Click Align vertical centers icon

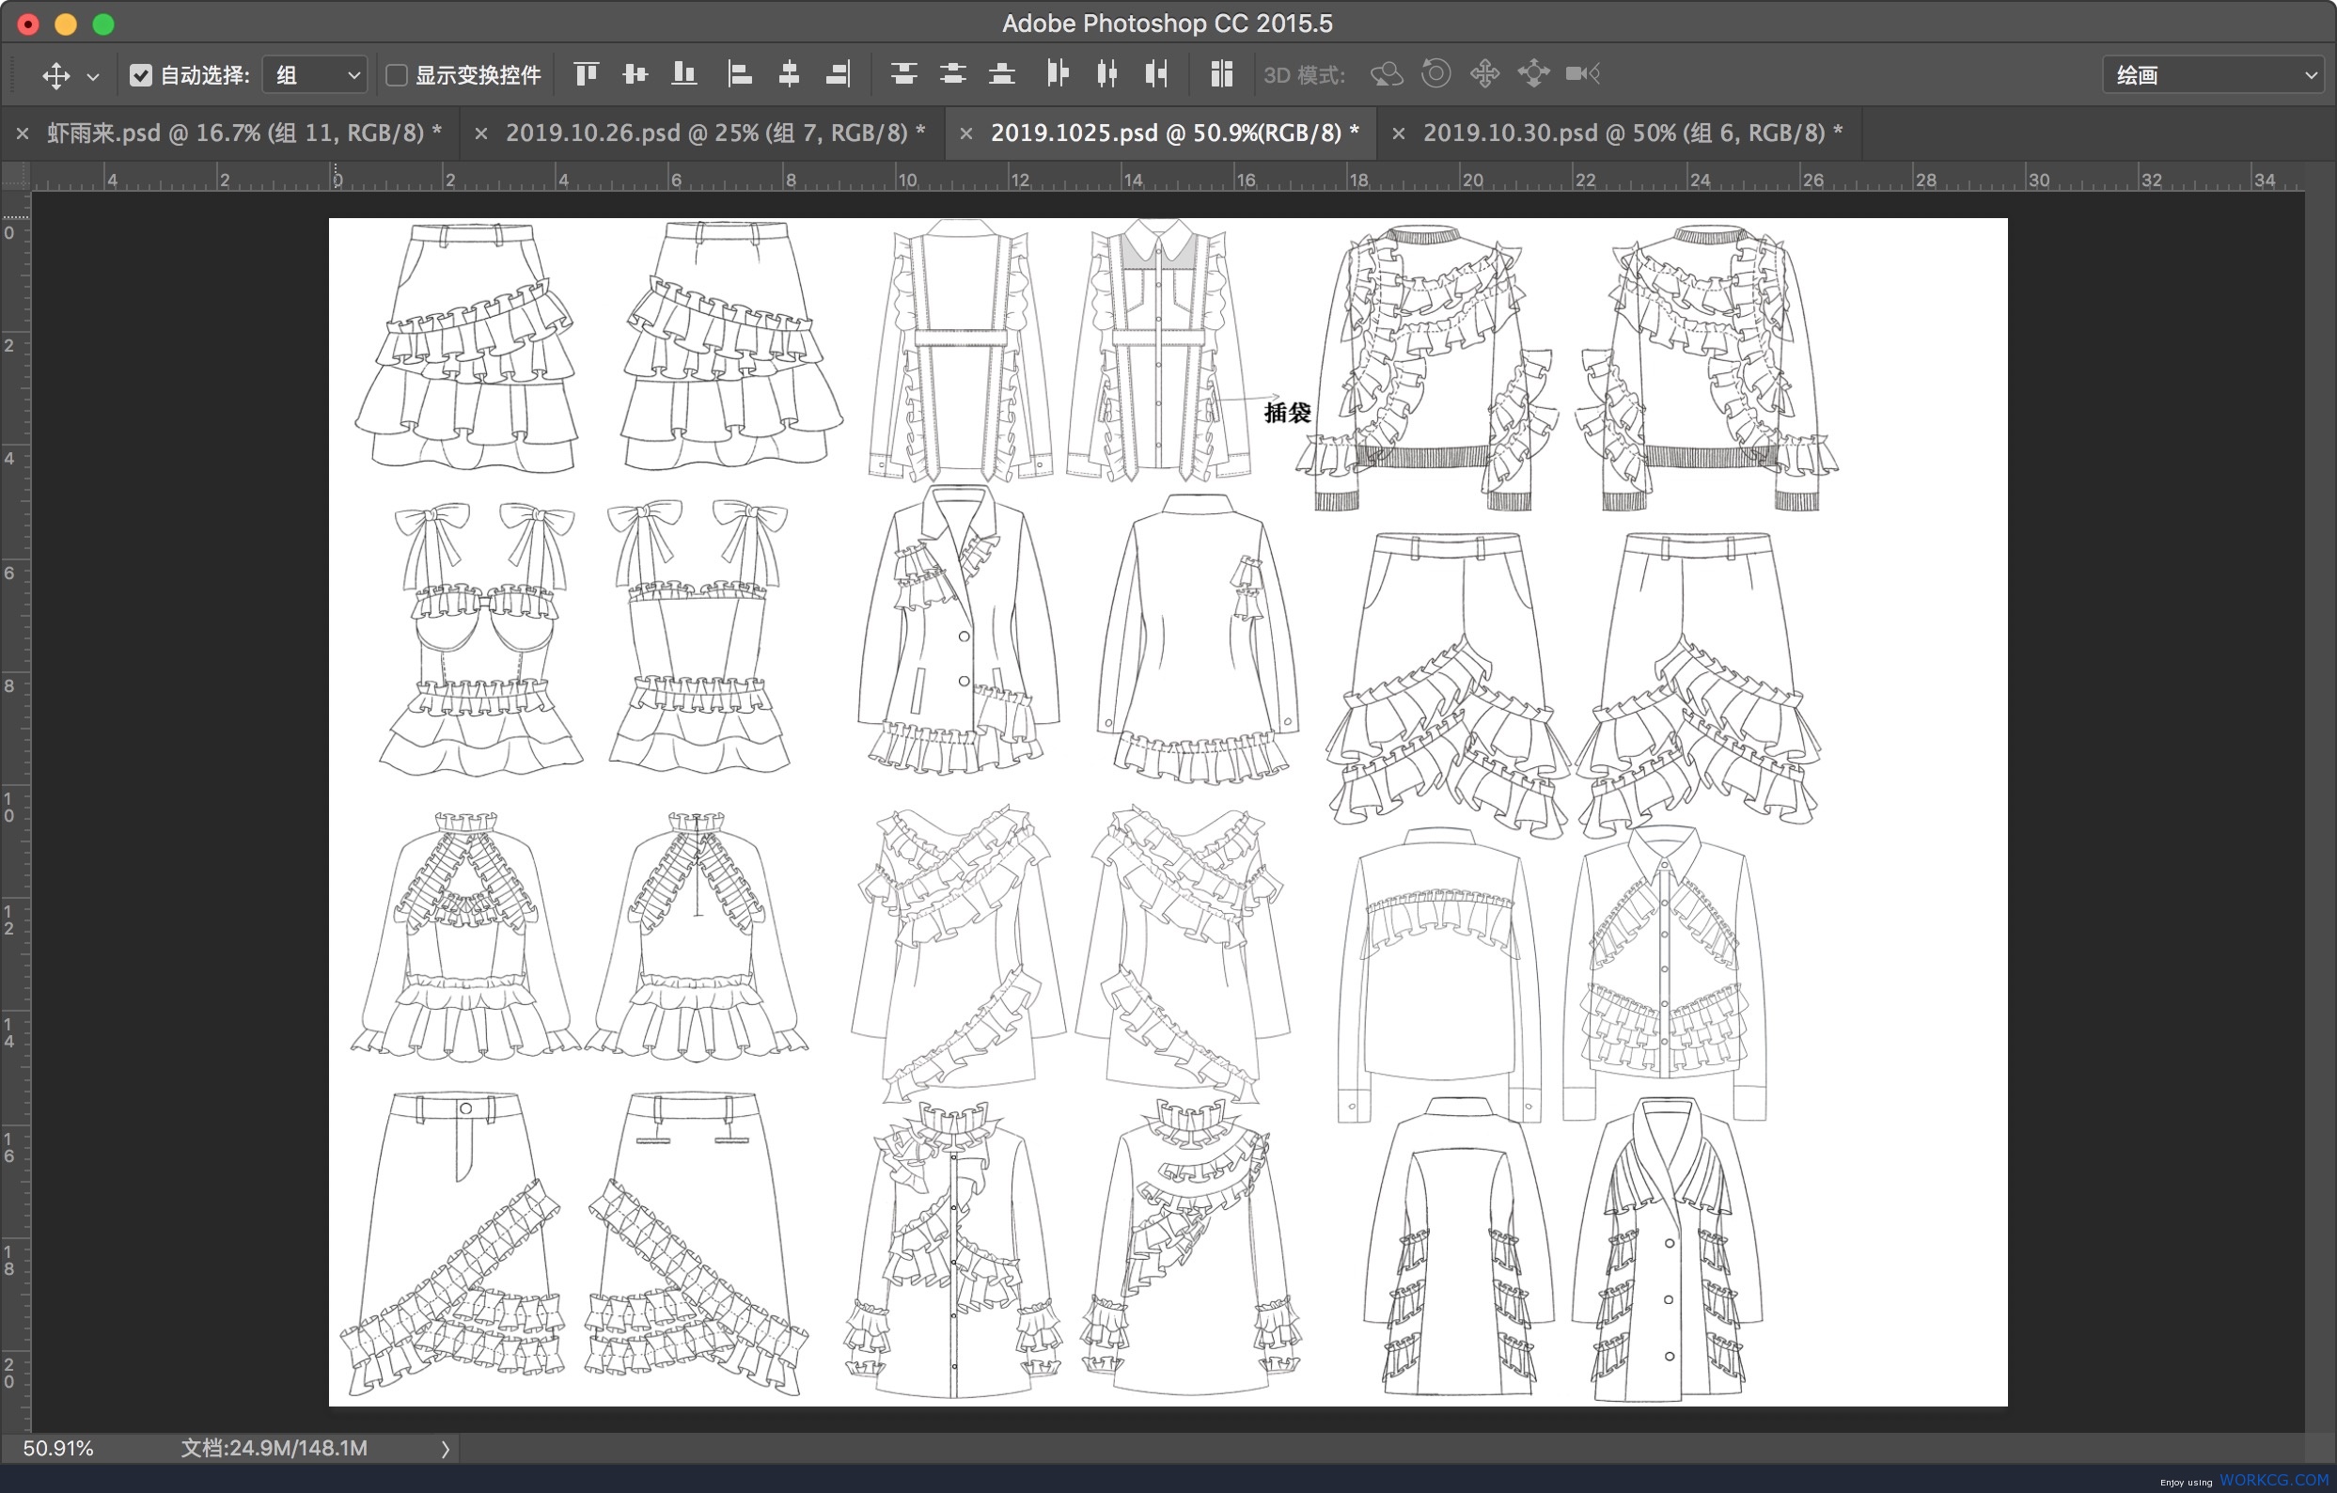[635, 73]
